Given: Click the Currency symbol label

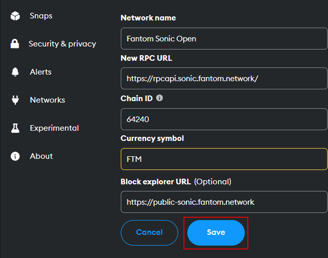Looking at the screenshot, I should coord(152,139).
